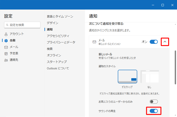The width and height of the screenshot is (177, 117).
Task: Click 通知のスタイル label
Action: 107,66
